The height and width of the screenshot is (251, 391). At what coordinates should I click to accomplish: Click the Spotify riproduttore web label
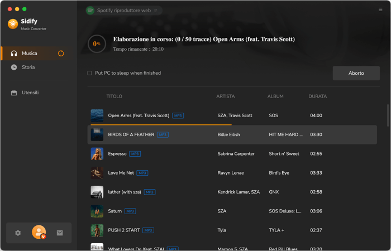tap(124, 11)
